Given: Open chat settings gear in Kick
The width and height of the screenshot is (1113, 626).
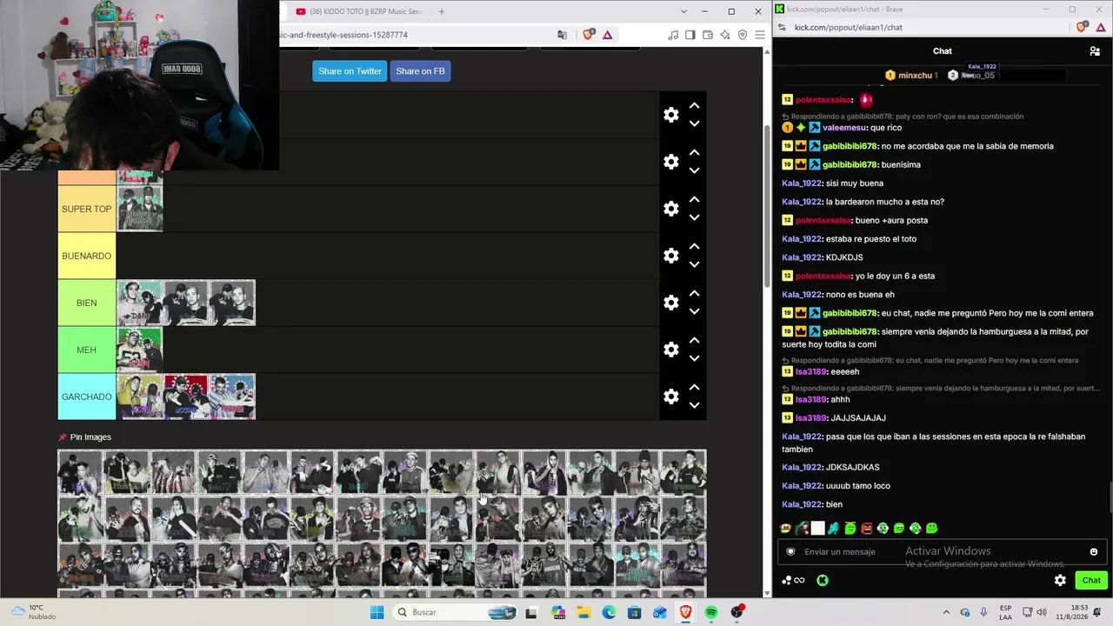Looking at the screenshot, I should (1060, 580).
